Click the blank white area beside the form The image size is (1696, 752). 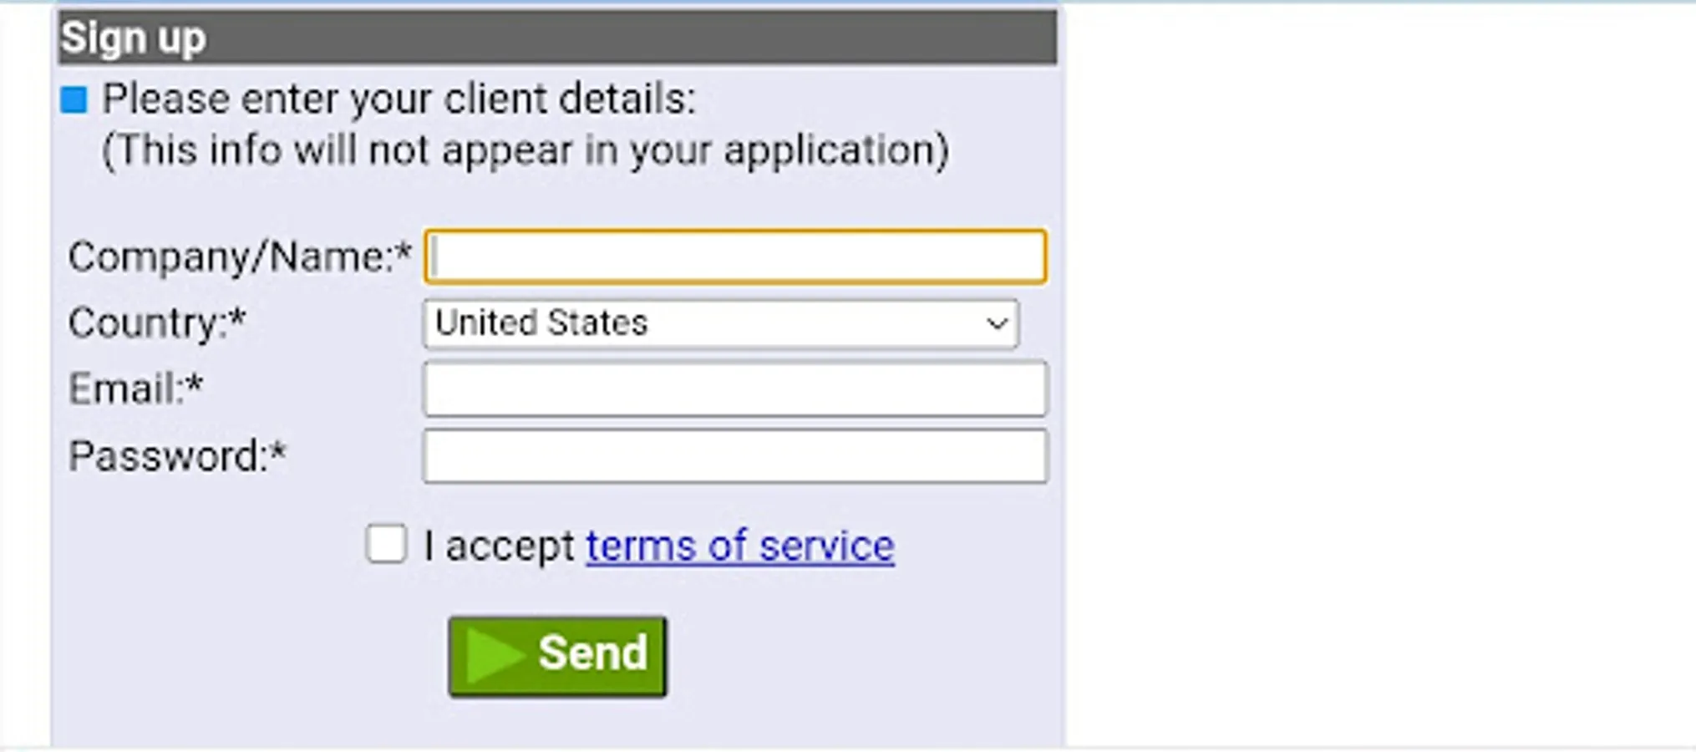(1379, 376)
